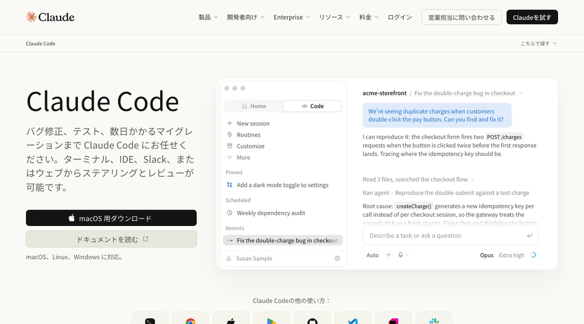Expand Read 3 files, searched the checkout flow
This screenshot has height=324, width=584.
(x=418, y=180)
